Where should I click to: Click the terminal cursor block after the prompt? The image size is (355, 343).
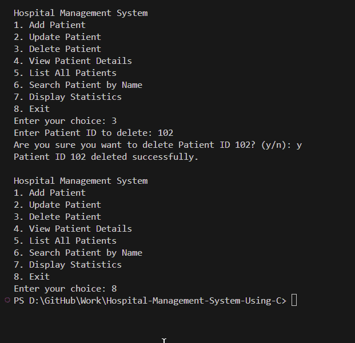294,300
